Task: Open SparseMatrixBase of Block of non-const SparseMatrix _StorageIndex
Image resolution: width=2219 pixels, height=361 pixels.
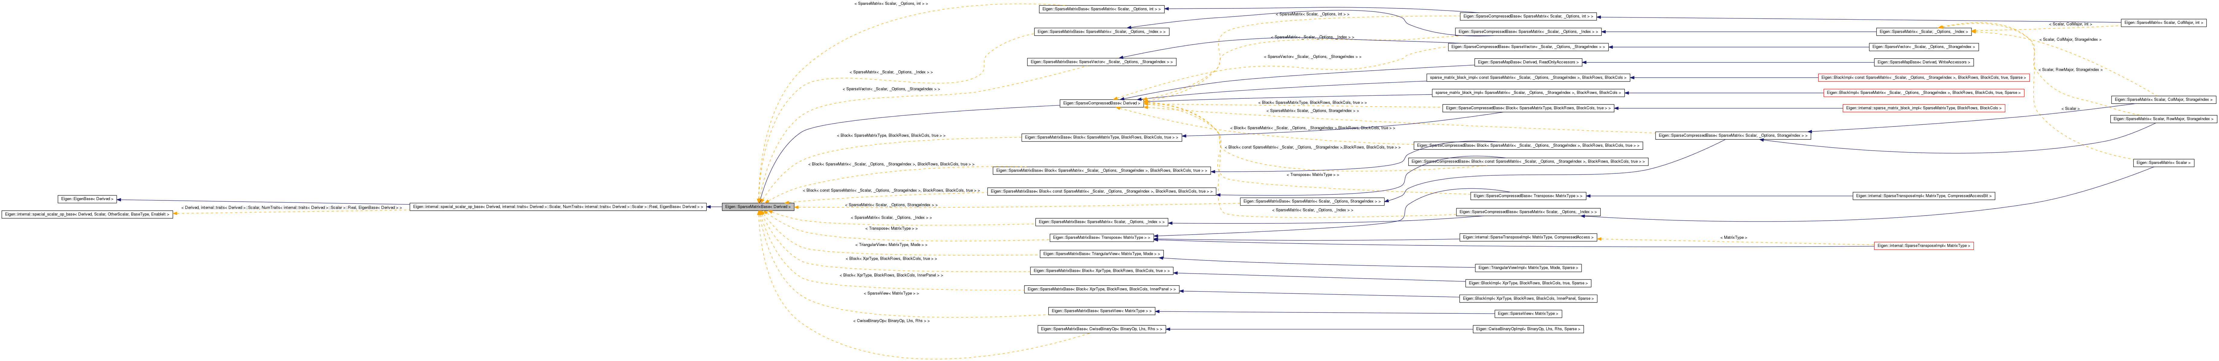Action: click(x=1102, y=171)
